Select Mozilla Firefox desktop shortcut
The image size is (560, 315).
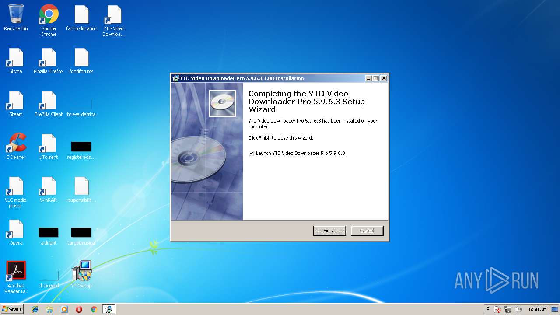49,61
